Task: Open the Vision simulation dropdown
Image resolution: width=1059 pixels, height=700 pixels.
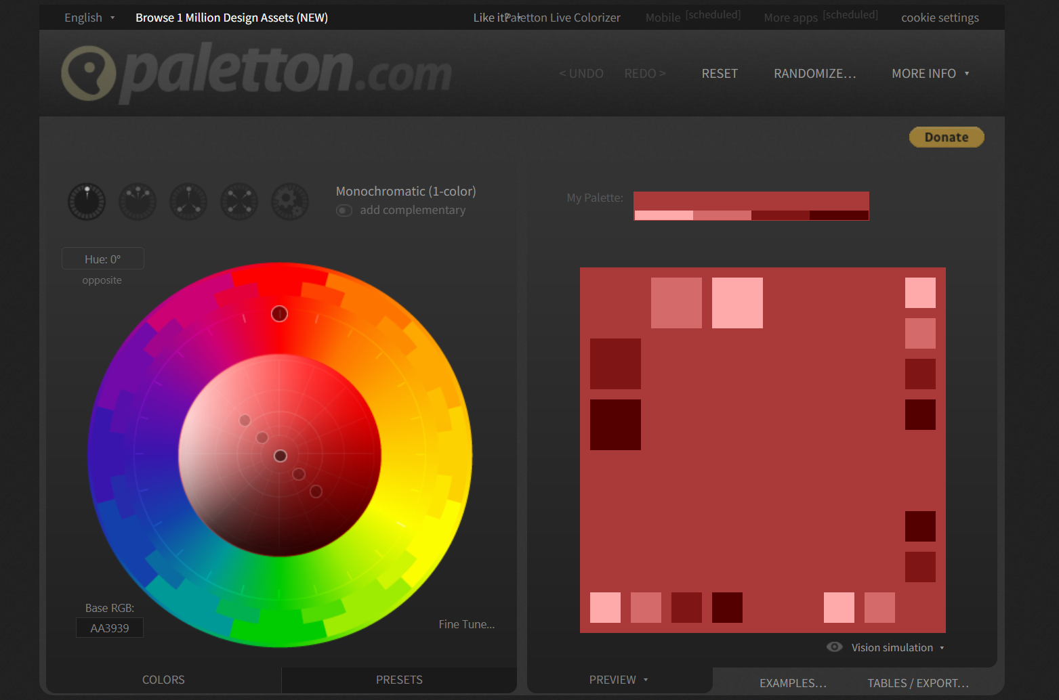Action: (x=898, y=648)
